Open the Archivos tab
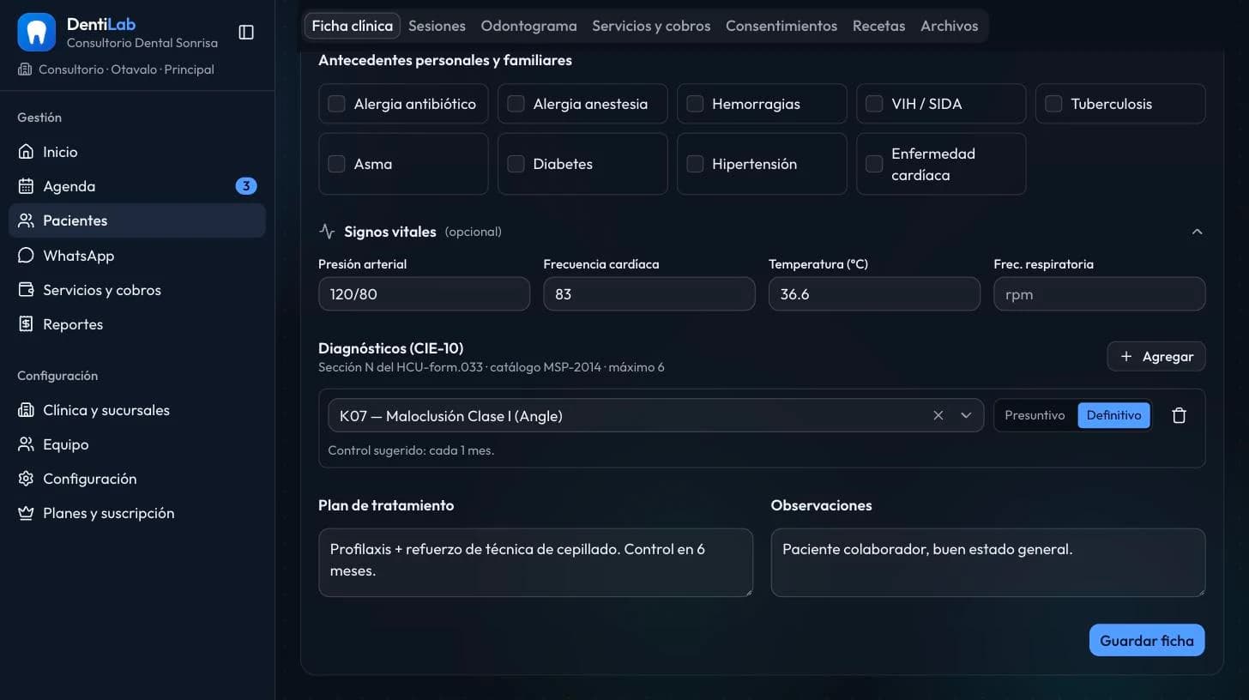Viewport: 1249px width, 700px height. (x=950, y=26)
